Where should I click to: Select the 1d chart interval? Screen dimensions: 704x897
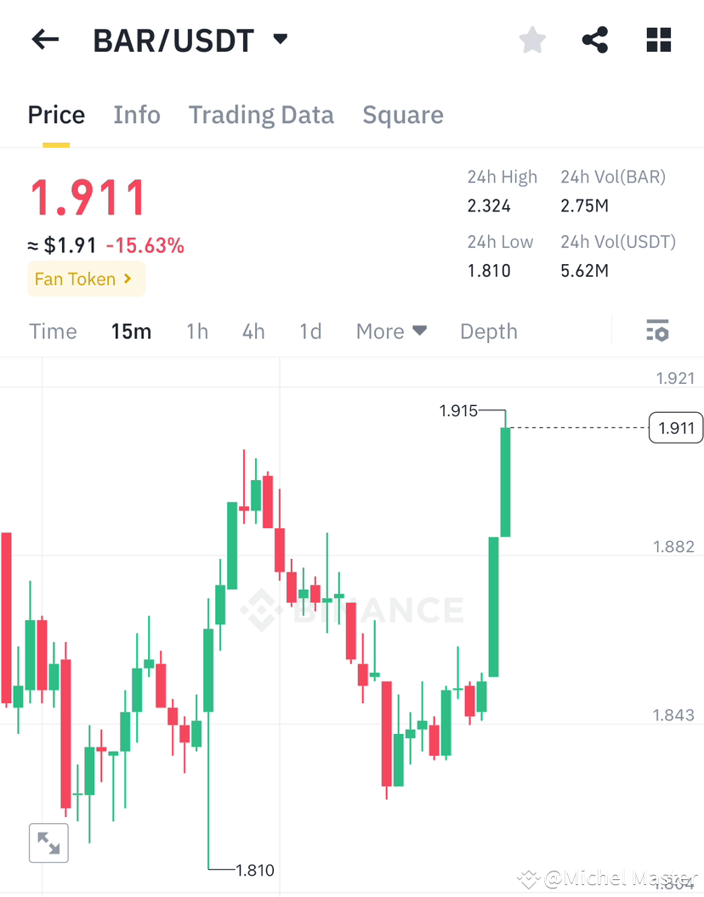click(x=310, y=331)
